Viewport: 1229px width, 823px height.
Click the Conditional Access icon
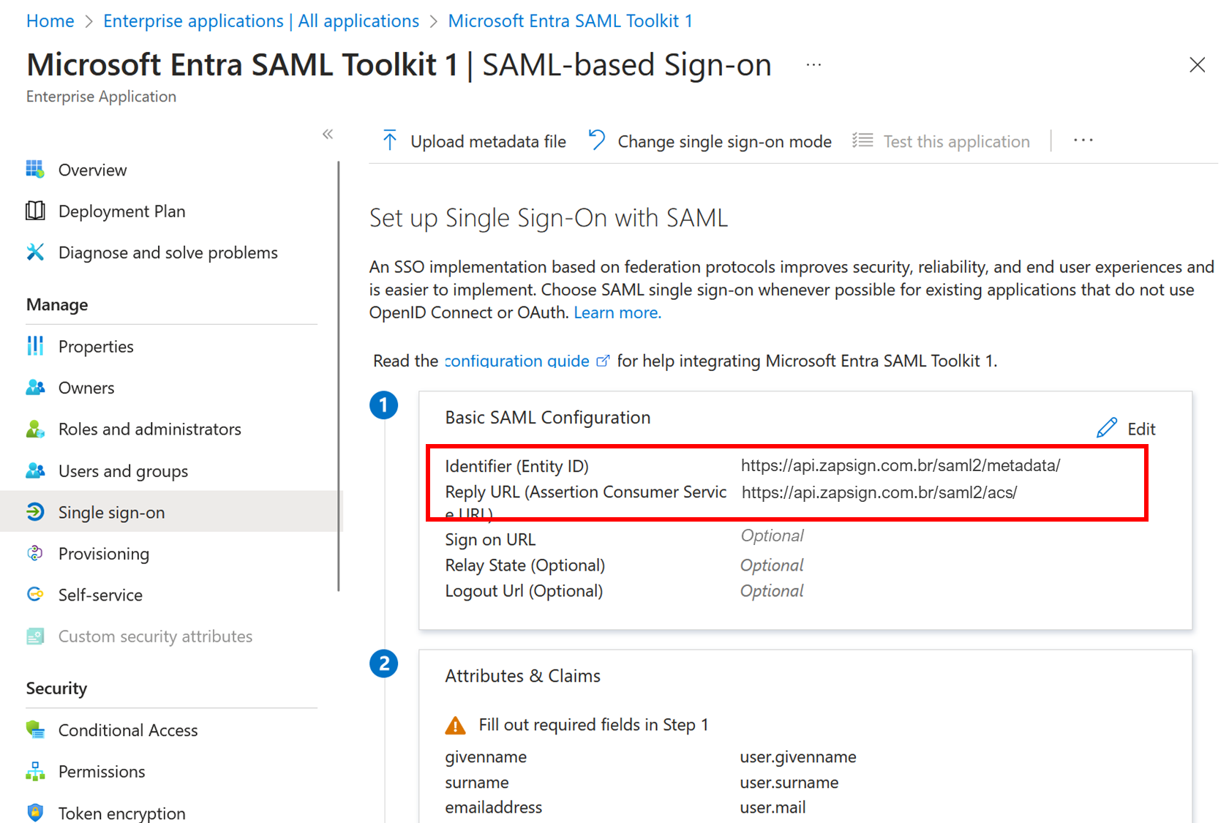tap(34, 729)
